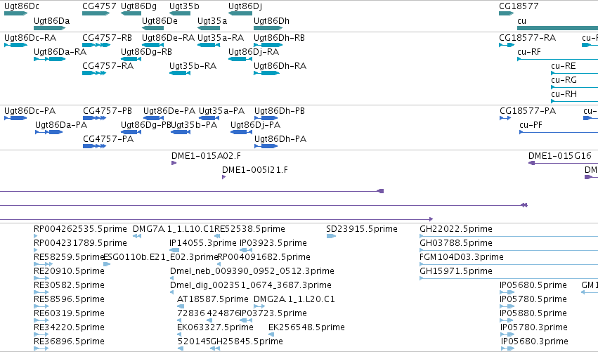The width and height of the screenshot is (598, 352).
Task: Click purple arrow glyph under DME1-015A02.F
Action: [x=174, y=163]
